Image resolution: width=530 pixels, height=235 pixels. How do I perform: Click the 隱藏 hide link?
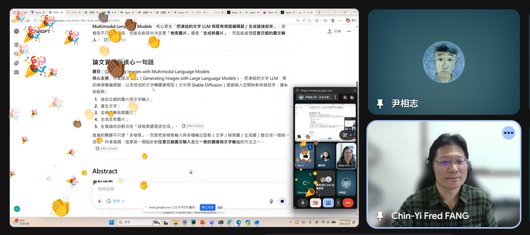coord(220,207)
